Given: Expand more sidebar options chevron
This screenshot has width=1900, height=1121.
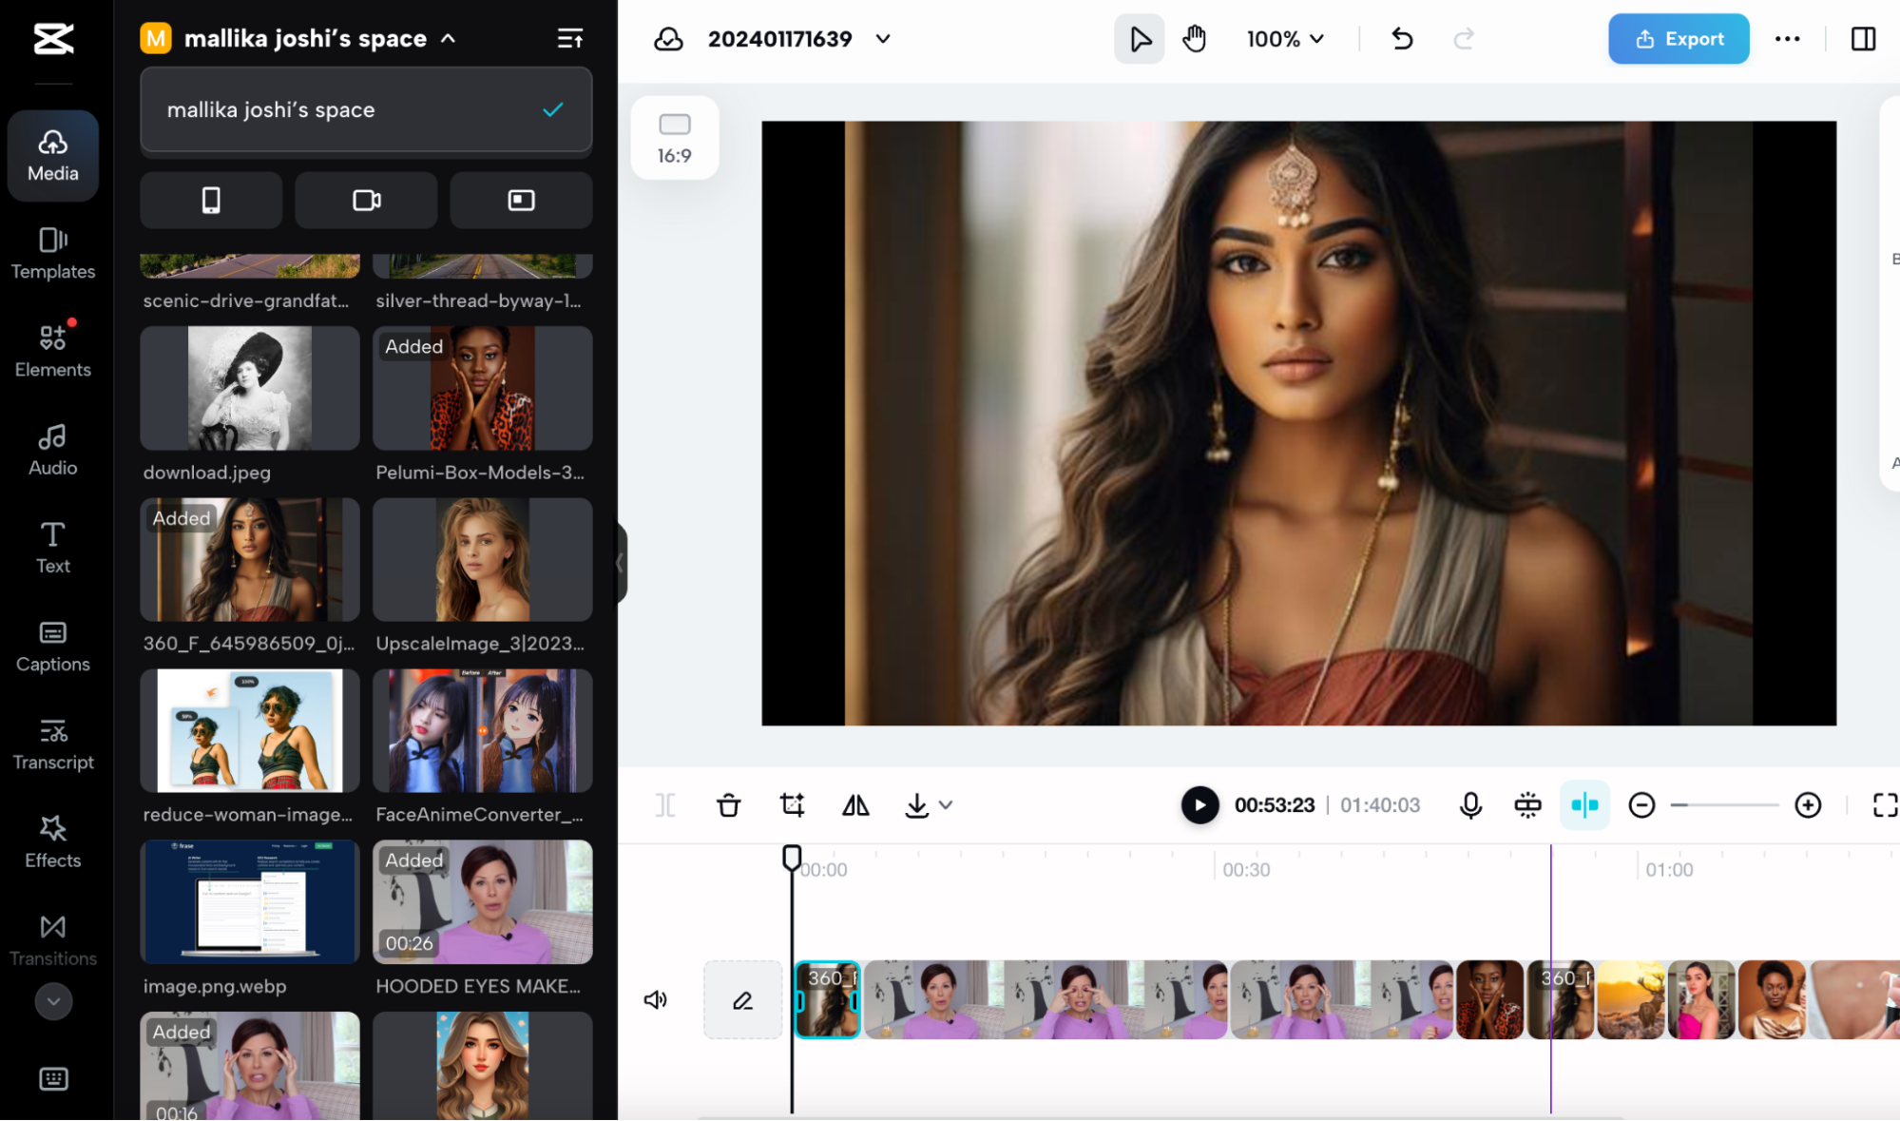Looking at the screenshot, I should point(53,1001).
